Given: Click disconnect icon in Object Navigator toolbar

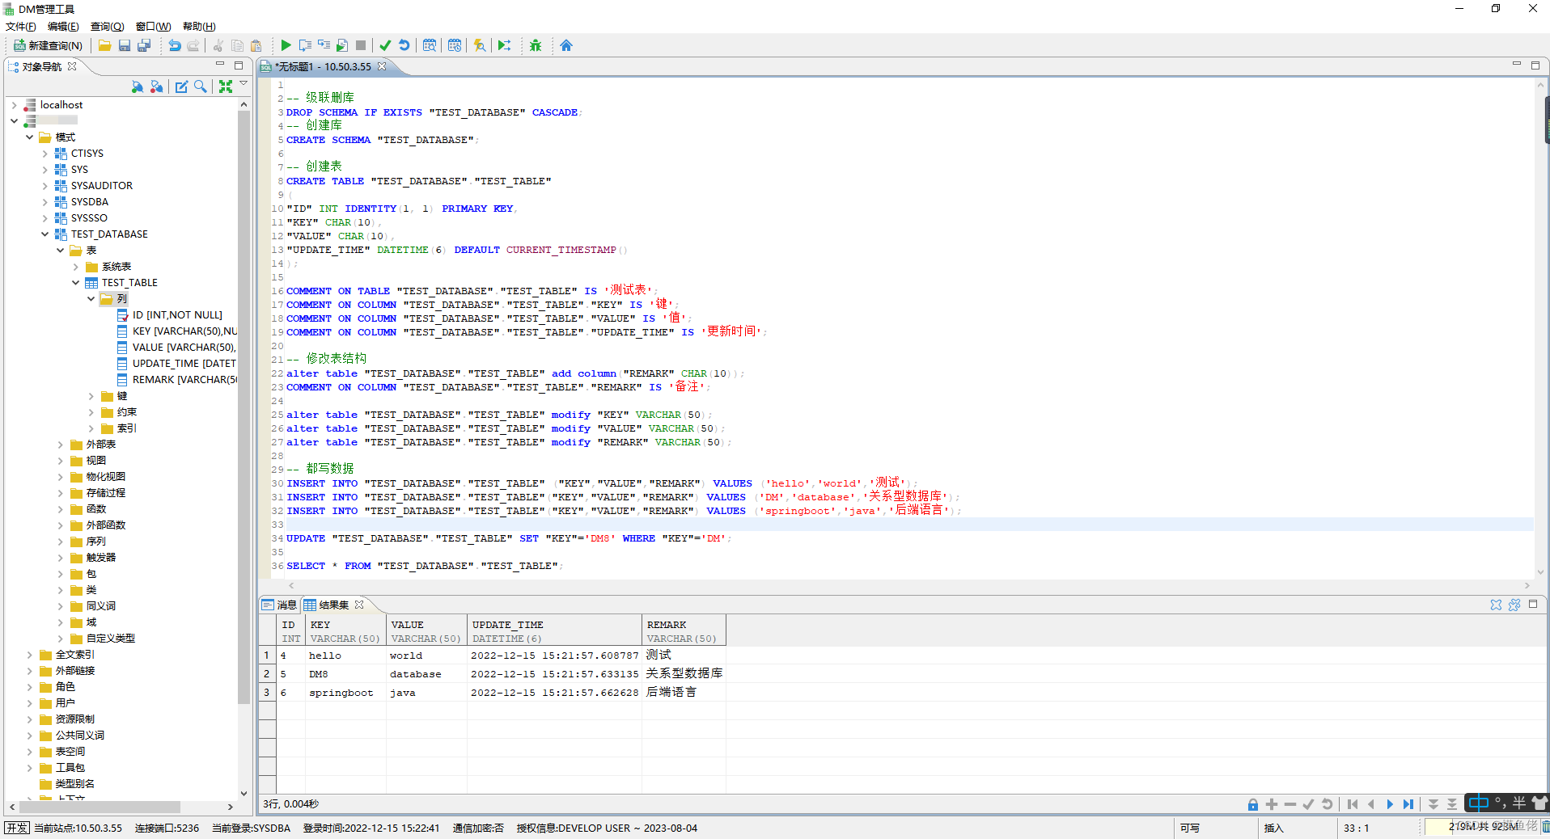Looking at the screenshot, I should pyautogui.click(x=157, y=86).
